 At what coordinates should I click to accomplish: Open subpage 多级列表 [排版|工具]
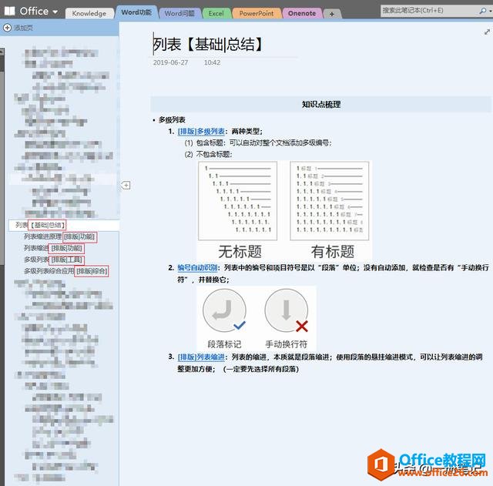coord(54,260)
